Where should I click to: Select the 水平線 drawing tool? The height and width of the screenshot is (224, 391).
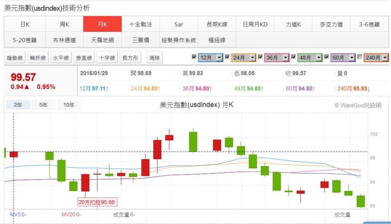61,57
